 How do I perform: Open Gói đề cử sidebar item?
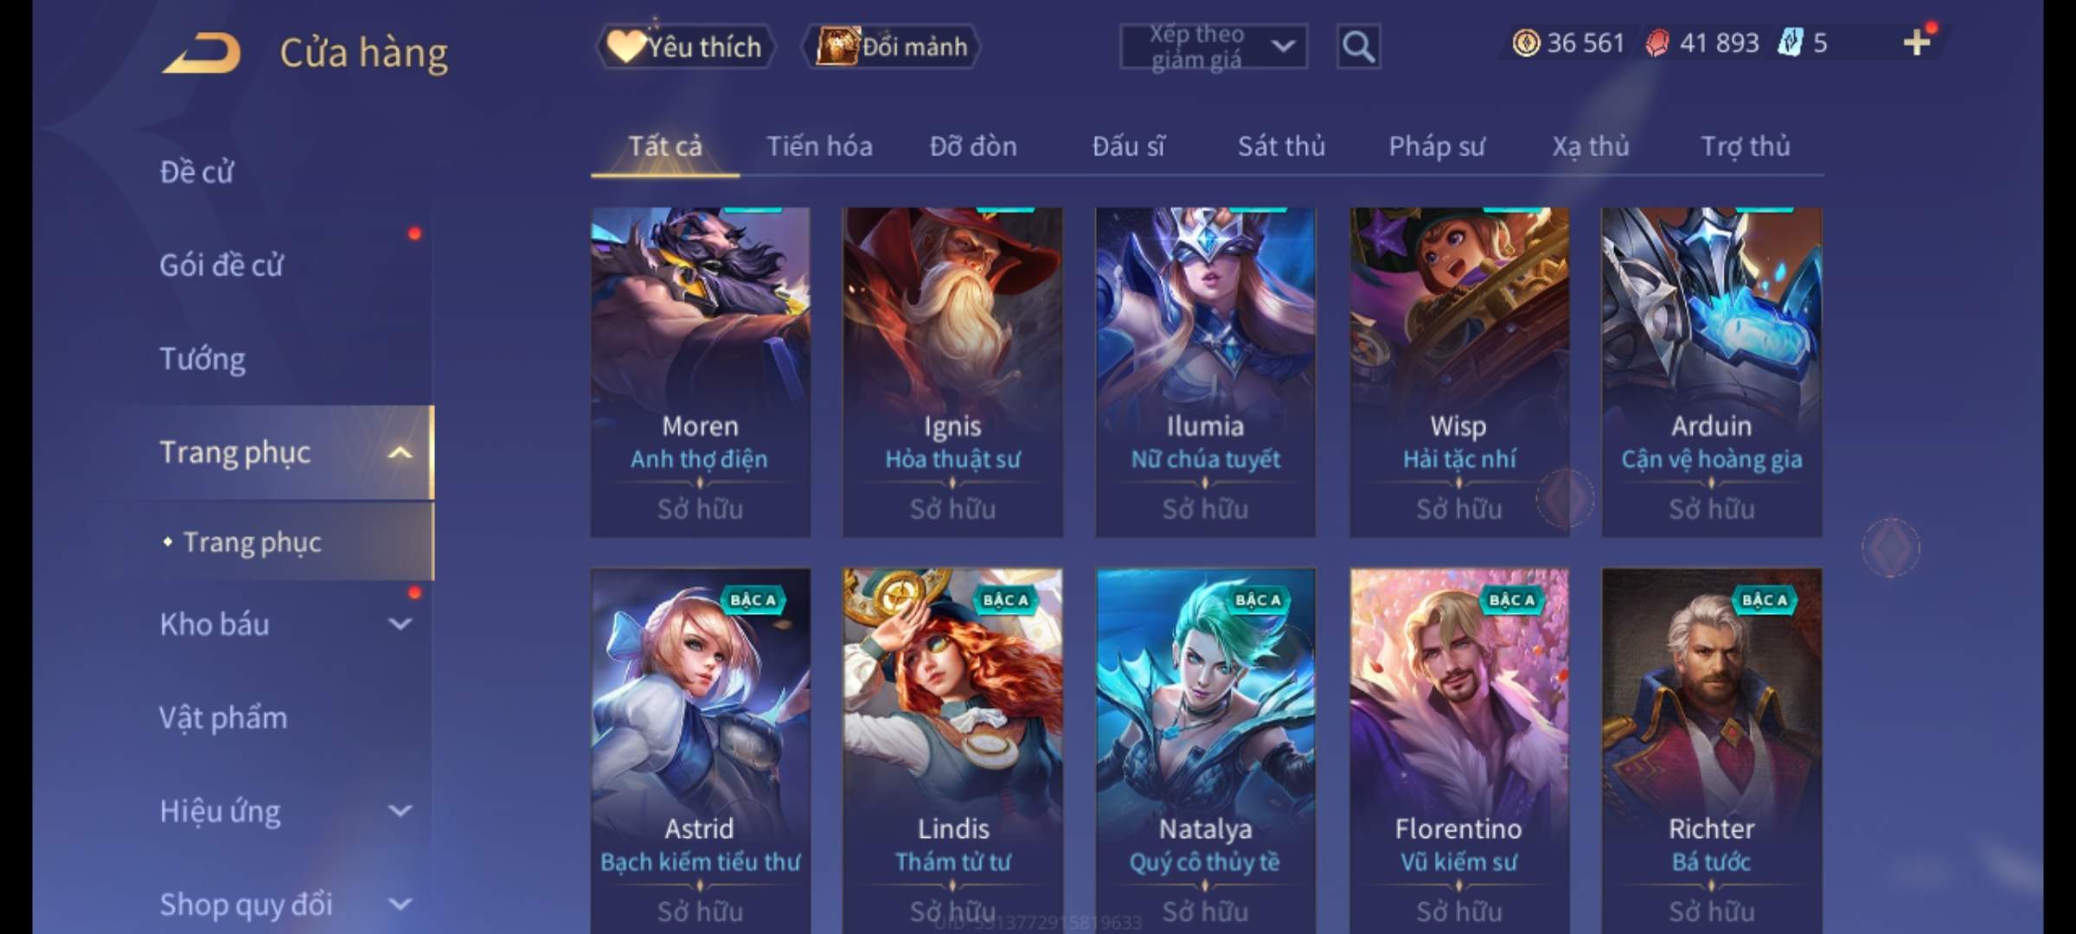[x=221, y=265]
